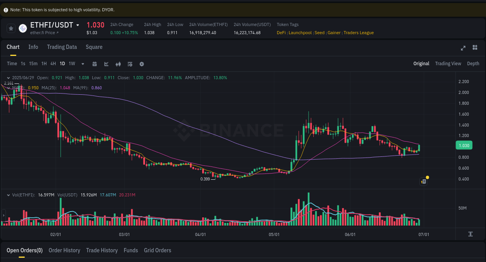Switch to Trading View chart

click(x=448, y=64)
